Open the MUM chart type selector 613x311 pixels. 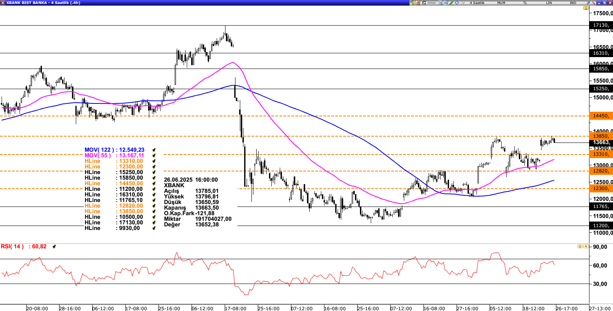[501, 3]
